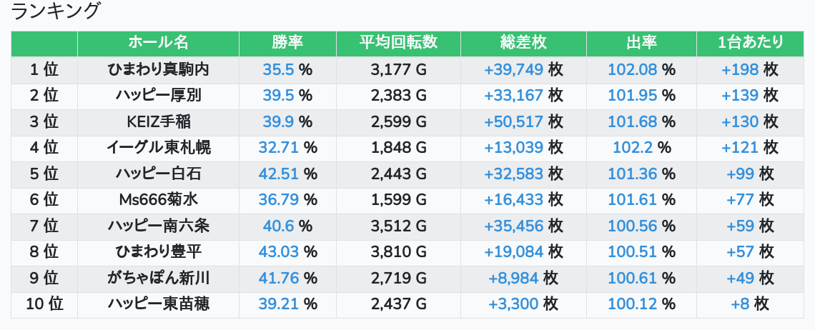Open がちゃぽん新川 hall entry
The width and height of the screenshot is (815, 330).
tap(158, 279)
